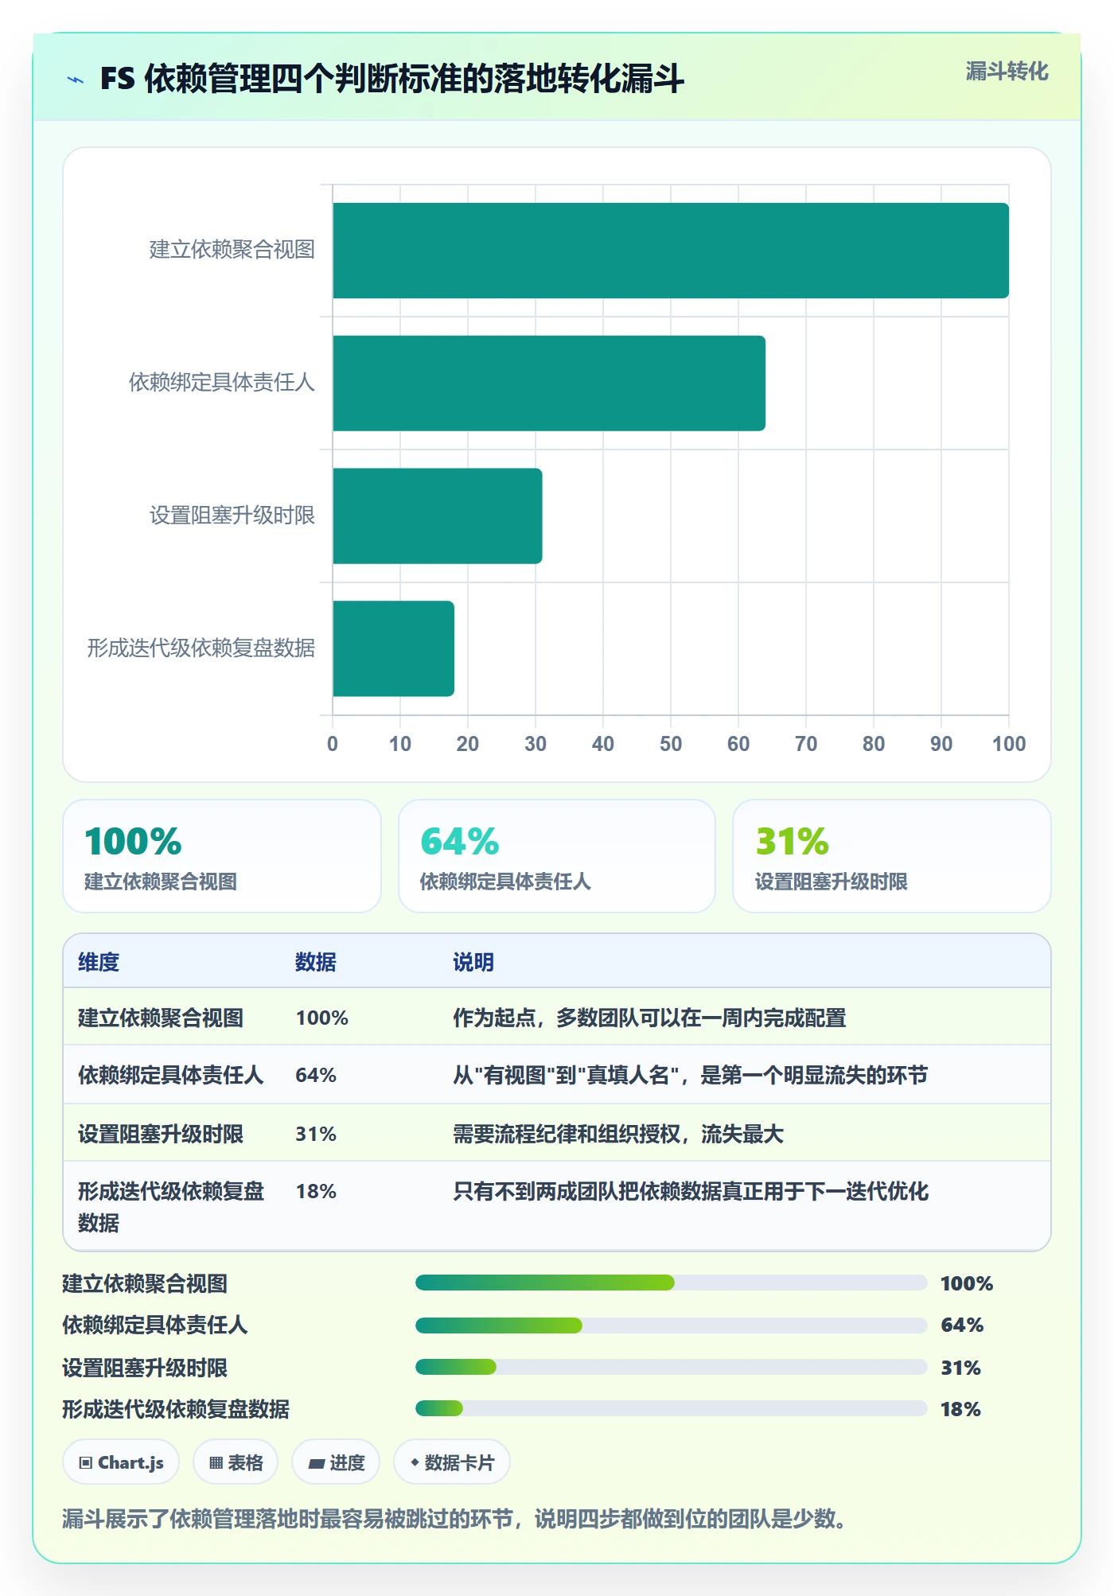Click the chart axis label 建立依赖聚合视图
The width and height of the screenshot is (1114, 1596).
click(x=232, y=250)
